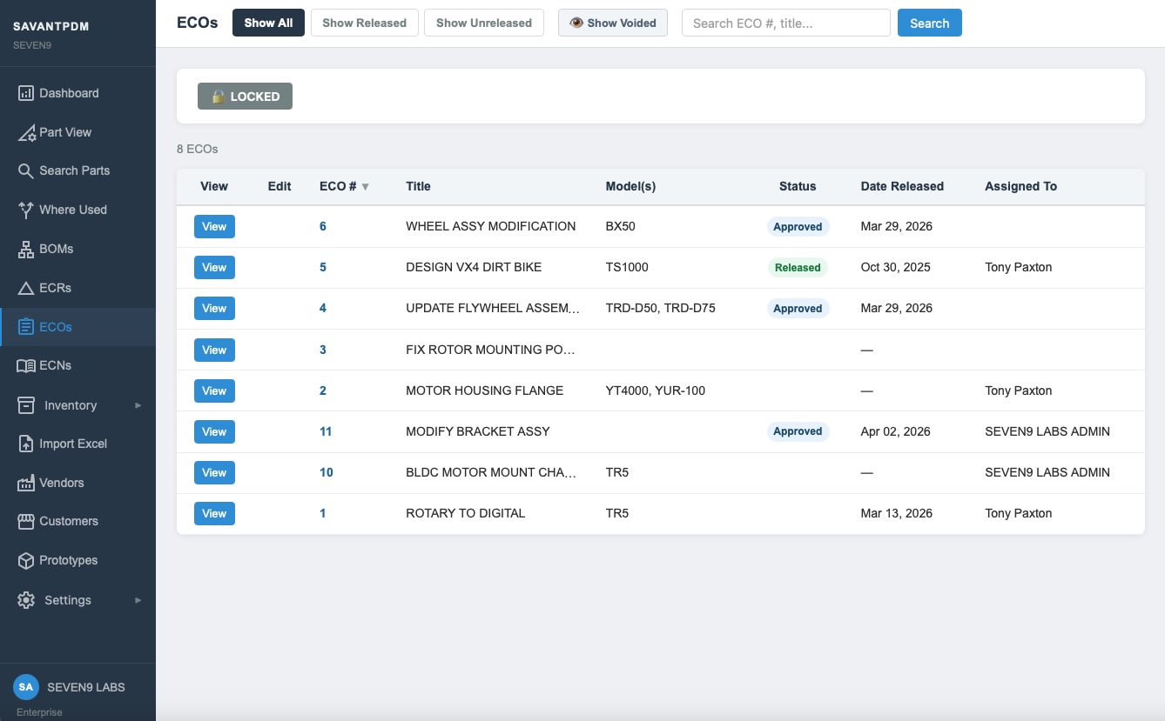Image resolution: width=1165 pixels, height=721 pixels.
Task: Open Customers from the sidebar menu
Action: coord(68,521)
